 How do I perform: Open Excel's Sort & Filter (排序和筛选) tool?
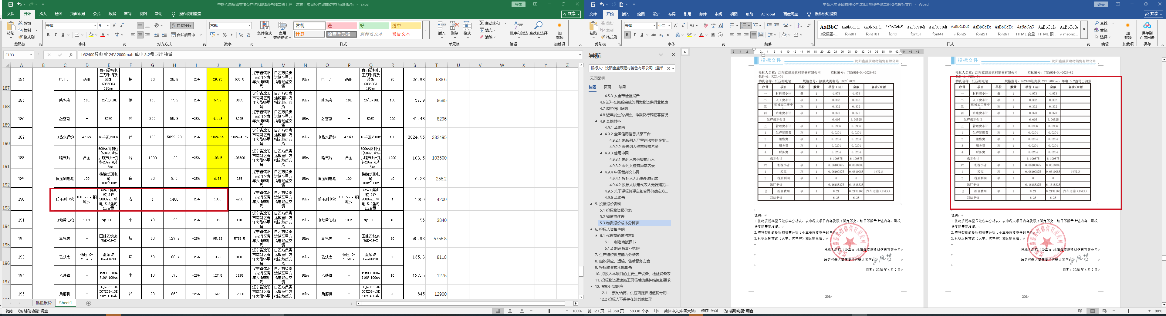[x=519, y=28]
